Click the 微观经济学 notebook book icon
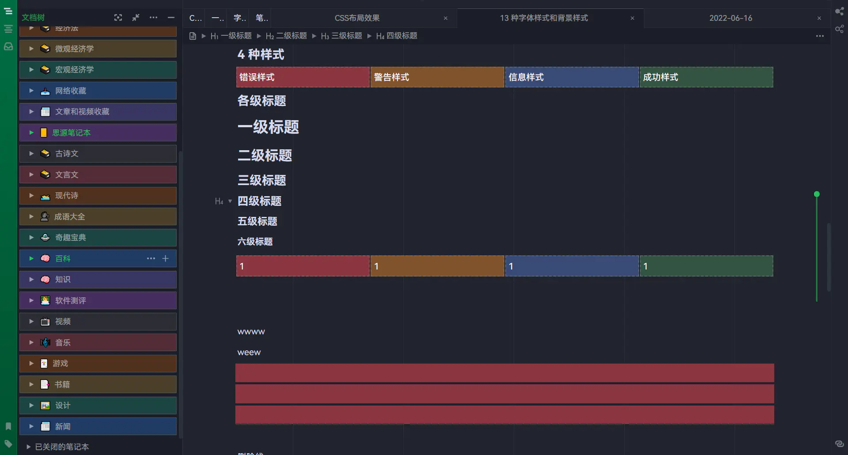 (x=45, y=49)
